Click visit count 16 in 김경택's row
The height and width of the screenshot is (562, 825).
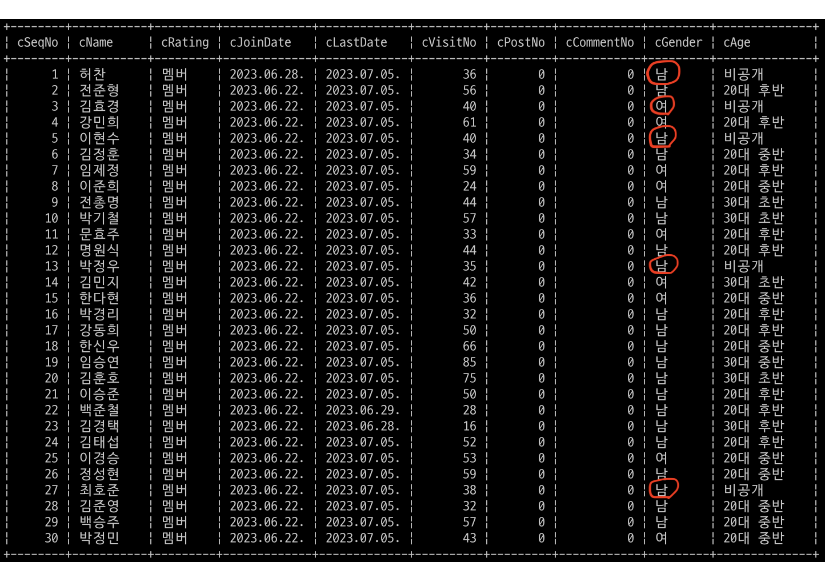pos(470,426)
